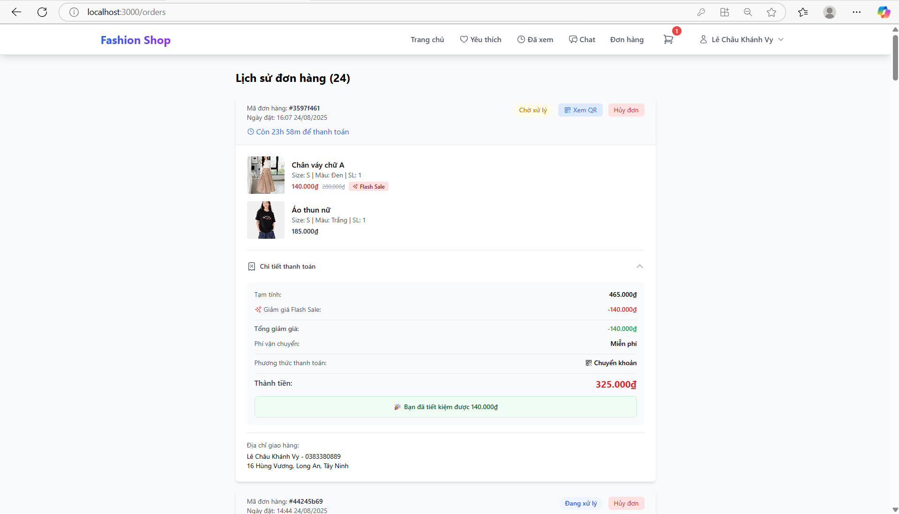The image size is (899, 514).
Task: Click the Tổng giảm giá value -140.000₫
Action: tap(622, 329)
